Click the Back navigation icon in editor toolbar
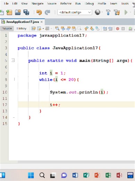The height and width of the screenshot is (181, 135). point(39,29)
